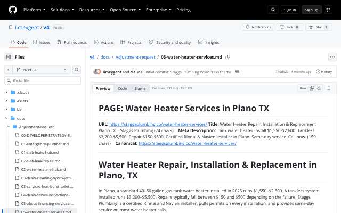Copy raw file contents icon
This screenshot has width=341, height=213.
(x=312, y=88)
